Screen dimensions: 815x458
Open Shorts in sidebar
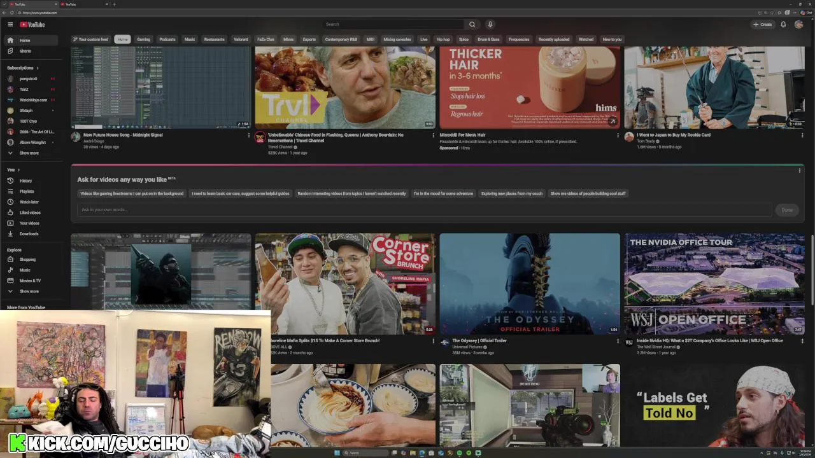30,51
